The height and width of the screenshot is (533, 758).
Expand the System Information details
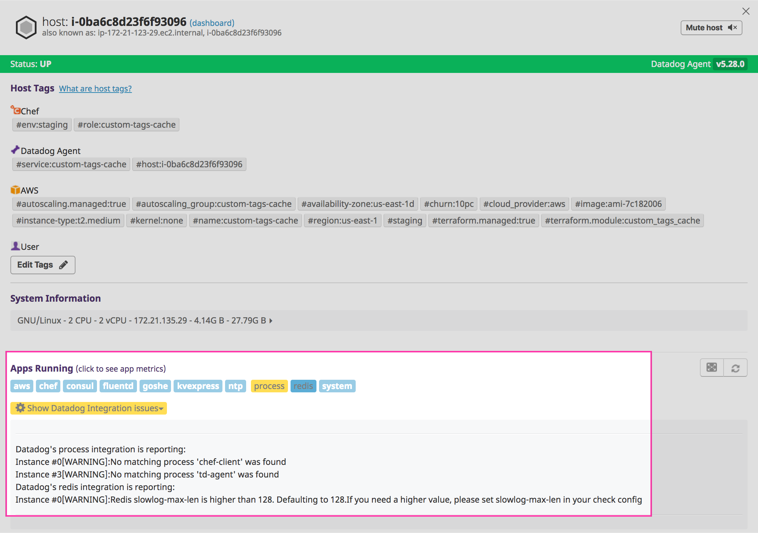[270, 321]
